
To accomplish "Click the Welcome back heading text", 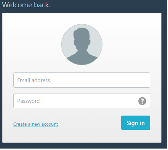I will pyautogui.click(x=26, y=5).
